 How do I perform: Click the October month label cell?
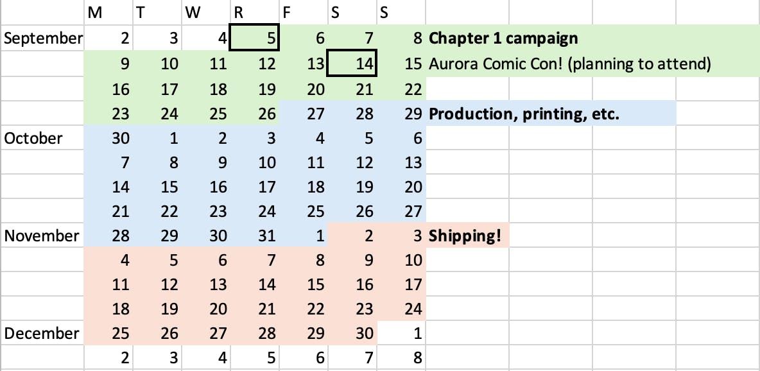coord(34,139)
